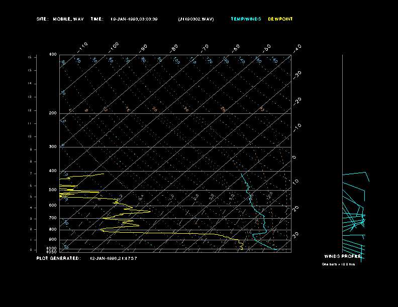This screenshot has height=307, width=398.
Task: Click the WINDS PROFILE label
Action: [342, 256]
